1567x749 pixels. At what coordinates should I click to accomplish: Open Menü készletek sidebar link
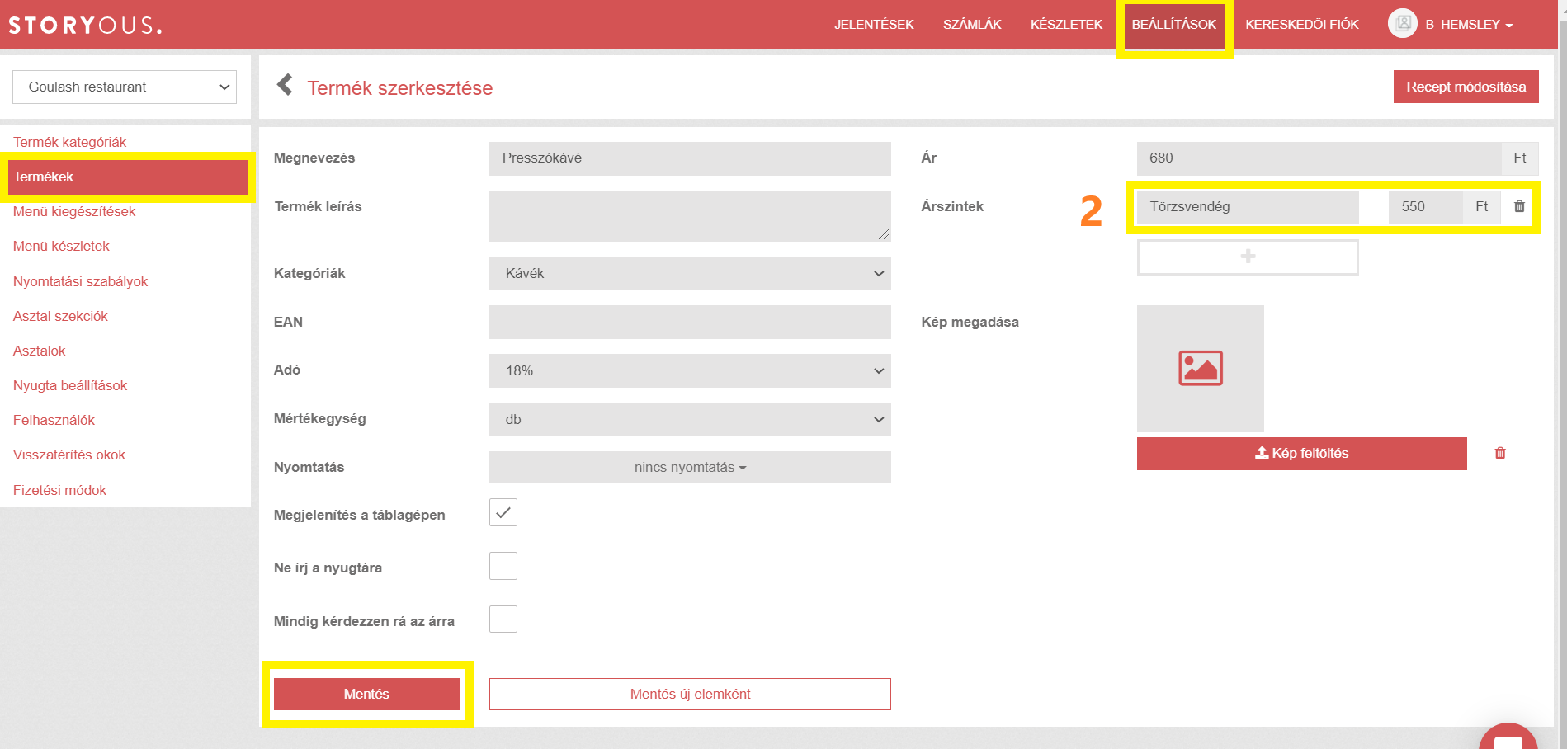click(x=61, y=246)
